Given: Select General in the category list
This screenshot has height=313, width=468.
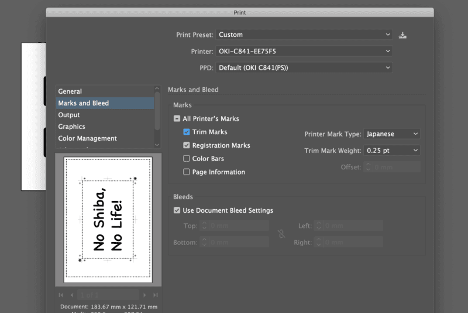Looking at the screenshot, I should tap(105, 91).
